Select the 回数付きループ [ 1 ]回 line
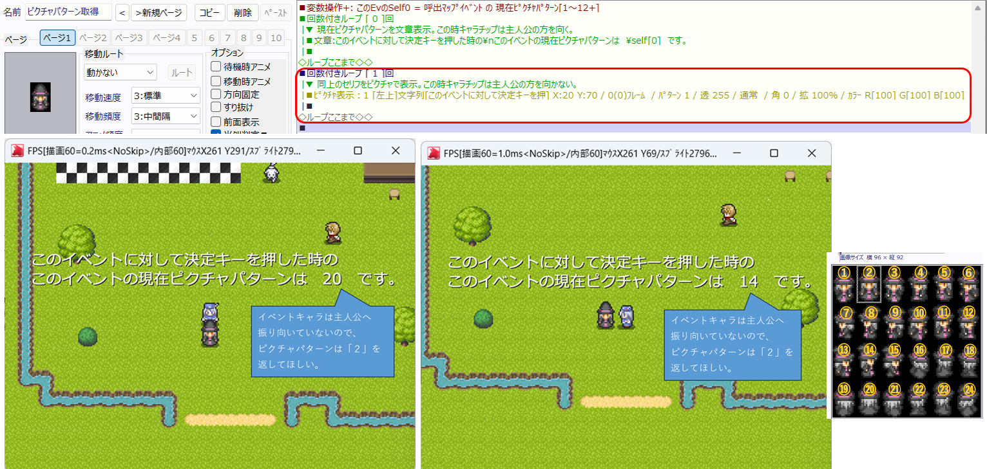 click(346, 73)
